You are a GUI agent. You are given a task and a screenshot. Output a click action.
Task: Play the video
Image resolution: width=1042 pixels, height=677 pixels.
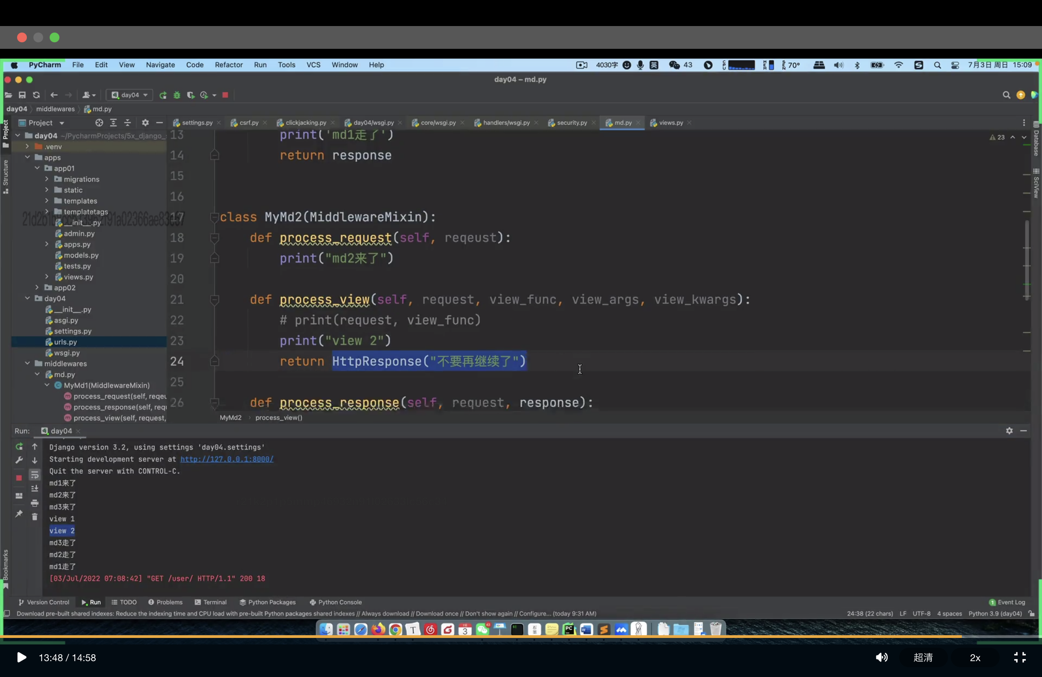tap(21, 657)
